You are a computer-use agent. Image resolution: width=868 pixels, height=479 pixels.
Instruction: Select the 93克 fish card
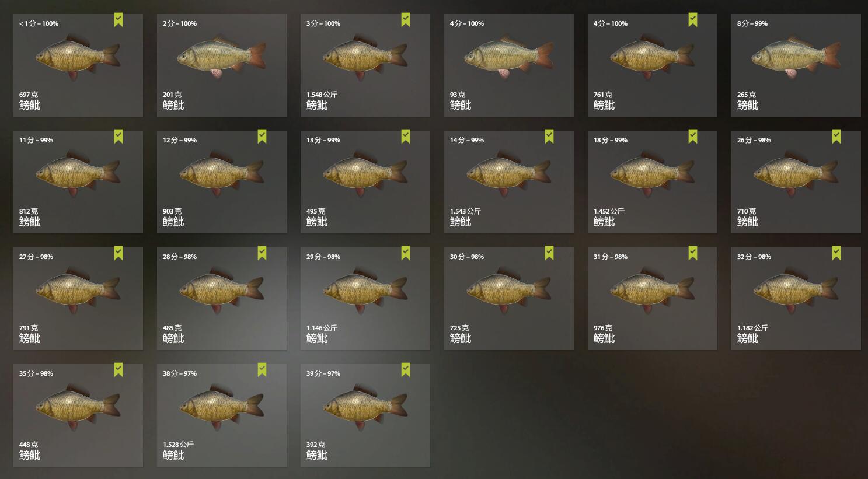509,65
